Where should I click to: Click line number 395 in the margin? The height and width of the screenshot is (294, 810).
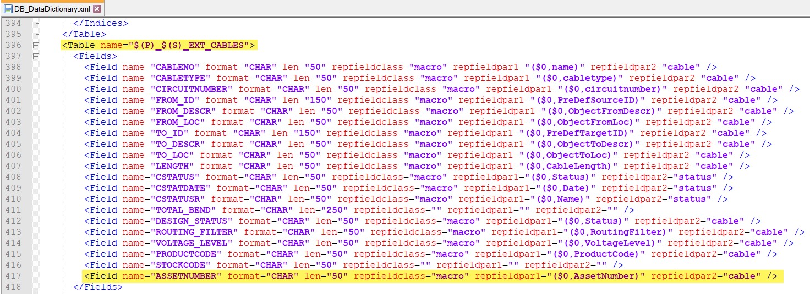point(13,34)
